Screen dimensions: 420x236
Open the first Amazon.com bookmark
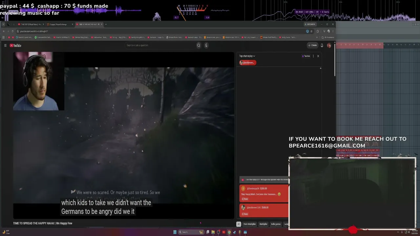point(212,37)
